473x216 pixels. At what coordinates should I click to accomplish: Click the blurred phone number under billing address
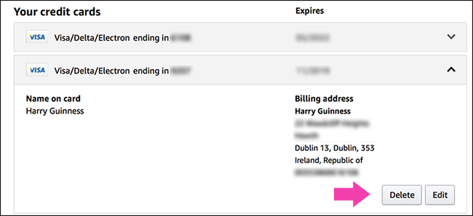click(x=327, y=172)
